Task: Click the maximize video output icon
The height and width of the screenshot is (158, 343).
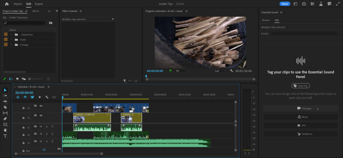Action: pos(338,4)
